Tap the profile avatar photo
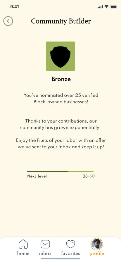121x262 pixels. [97, 244]
